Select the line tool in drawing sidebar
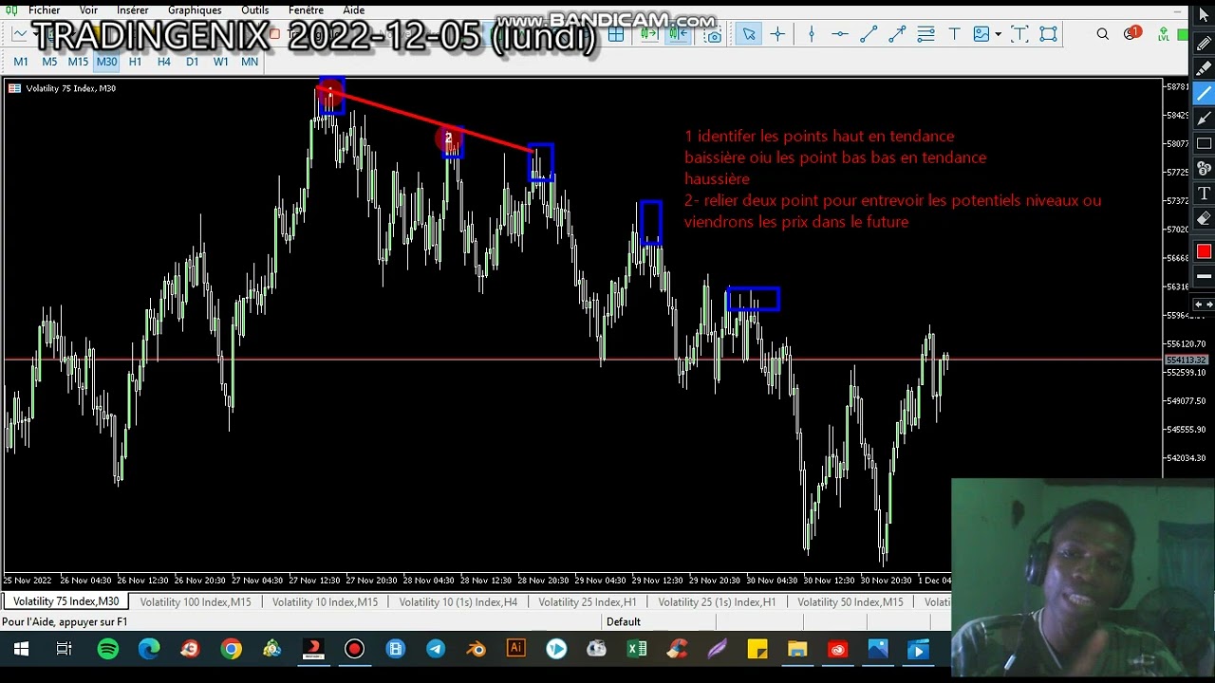Screen dimensions: 1215x683 (x=1204, y=93)
